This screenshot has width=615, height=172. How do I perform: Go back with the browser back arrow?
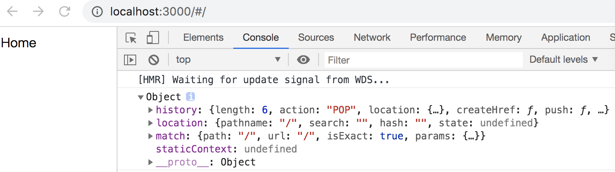12,11
